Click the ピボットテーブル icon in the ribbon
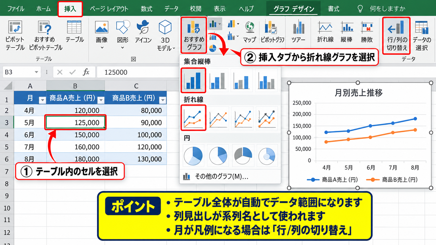Viewport: 436px width, 245px height. pos(15,35)
